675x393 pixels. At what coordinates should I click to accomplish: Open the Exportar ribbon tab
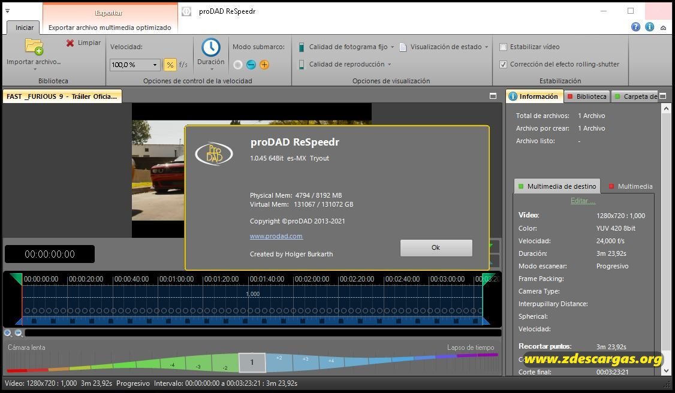tap(109, 13)
